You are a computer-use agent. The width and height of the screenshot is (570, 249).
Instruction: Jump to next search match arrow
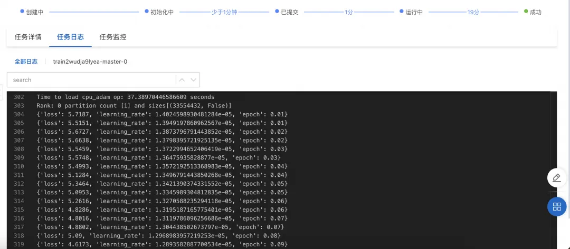coord(193,79)
